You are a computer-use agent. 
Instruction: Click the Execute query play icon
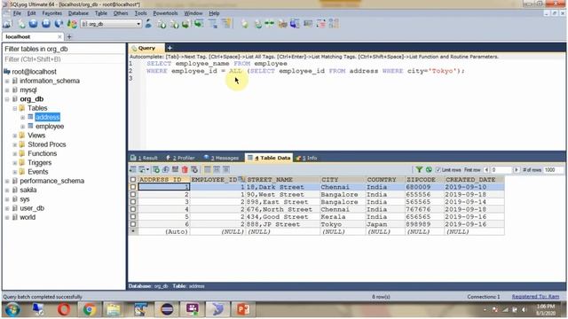coord(34,24)
